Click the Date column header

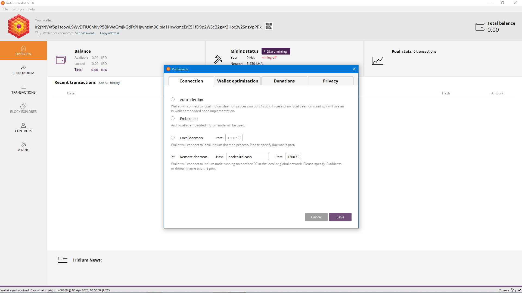coord(71,93)
